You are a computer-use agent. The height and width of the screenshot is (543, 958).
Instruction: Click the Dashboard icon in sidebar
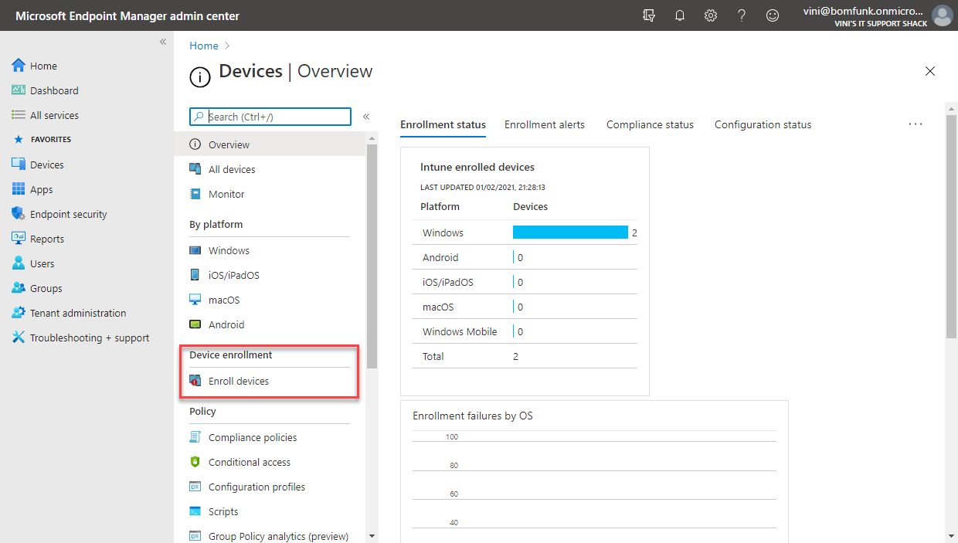19,90
